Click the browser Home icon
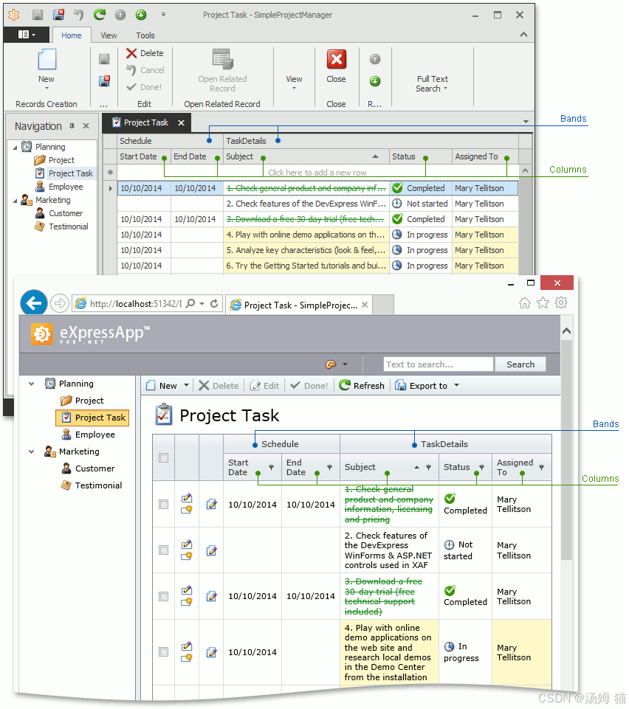Viewport: 629px width, 709px height. click(525, 303)
